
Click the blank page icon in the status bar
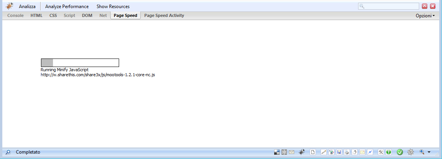coord(312,152)
